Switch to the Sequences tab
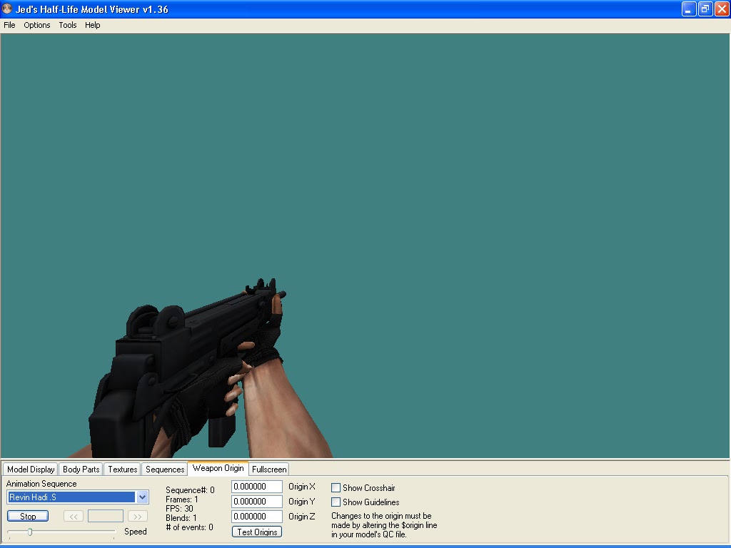The width and height of the screenshot is (731, 548). click(165, 470)
